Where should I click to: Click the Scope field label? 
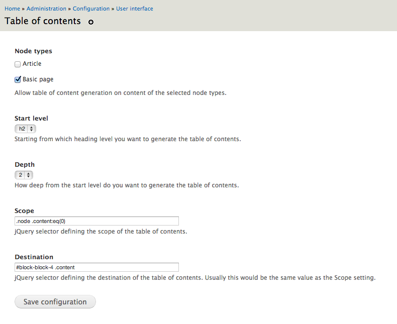[24, 211]
